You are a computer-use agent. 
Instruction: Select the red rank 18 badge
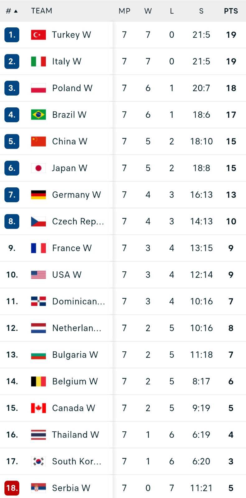click(12, 488)
